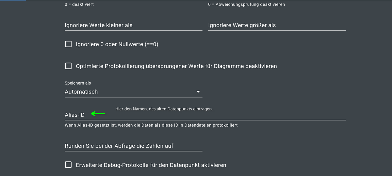Enable Ignoriere 0 oder Nullwerte checkbox
Image resolution: width=392 pixels, height=176 pixels.
68,44
